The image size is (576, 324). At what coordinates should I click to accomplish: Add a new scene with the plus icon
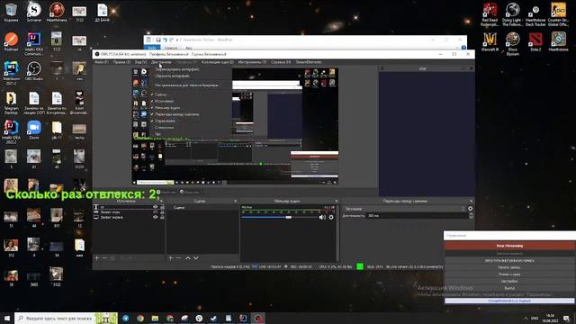pos(170,258)
